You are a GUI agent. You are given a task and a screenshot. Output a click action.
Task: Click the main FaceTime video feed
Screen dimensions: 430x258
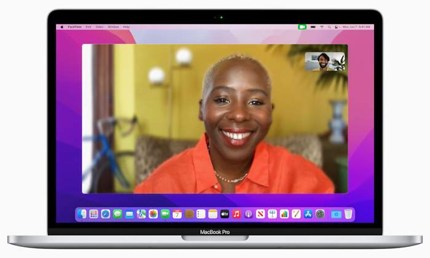[215, 119]
